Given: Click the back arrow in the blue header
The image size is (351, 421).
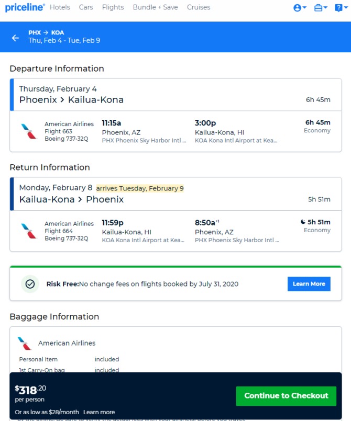Looking at the screenshot, I should click(15, 38).
